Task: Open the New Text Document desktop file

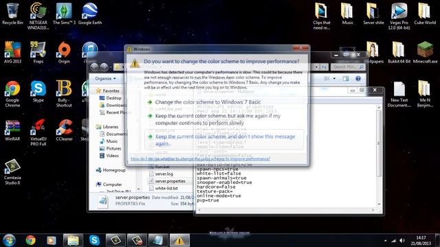Action: pos(399,94)
